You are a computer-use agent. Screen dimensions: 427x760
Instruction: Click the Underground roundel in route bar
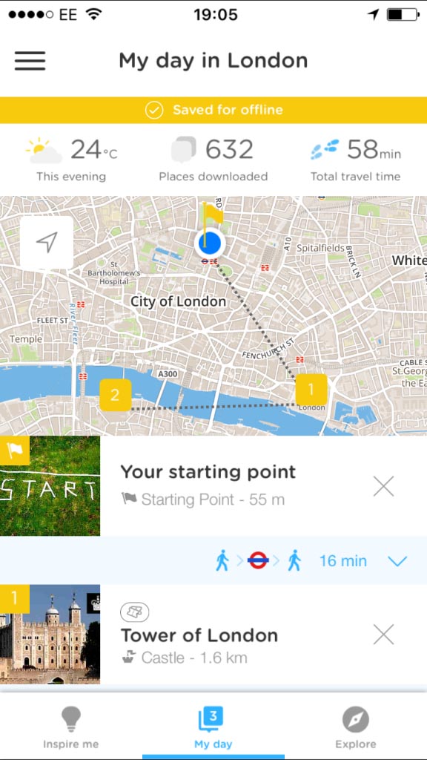258,561
